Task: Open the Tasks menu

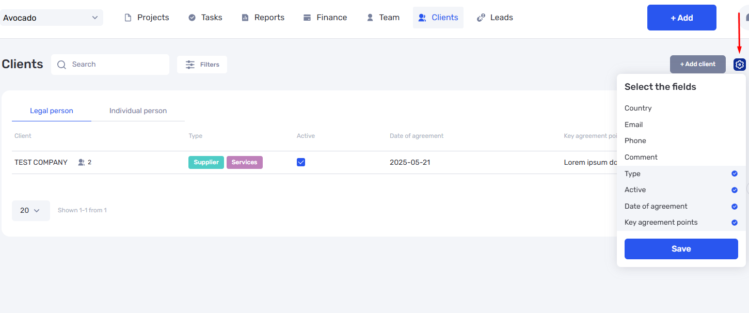Action: (205, 18)
